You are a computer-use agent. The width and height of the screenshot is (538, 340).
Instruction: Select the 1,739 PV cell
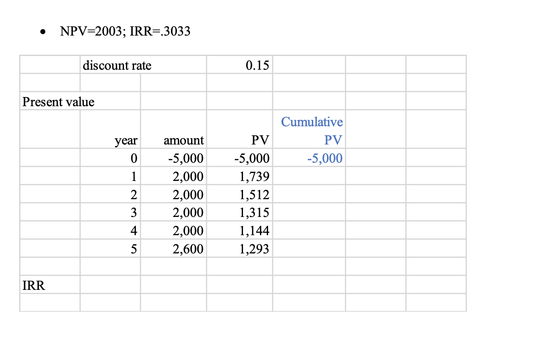(239, 176)
